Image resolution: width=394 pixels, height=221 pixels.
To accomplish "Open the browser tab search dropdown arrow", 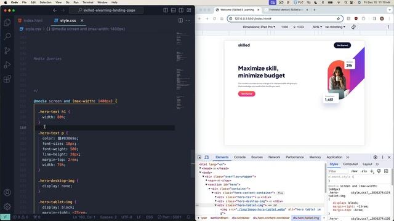I will (x=390, y=10).
